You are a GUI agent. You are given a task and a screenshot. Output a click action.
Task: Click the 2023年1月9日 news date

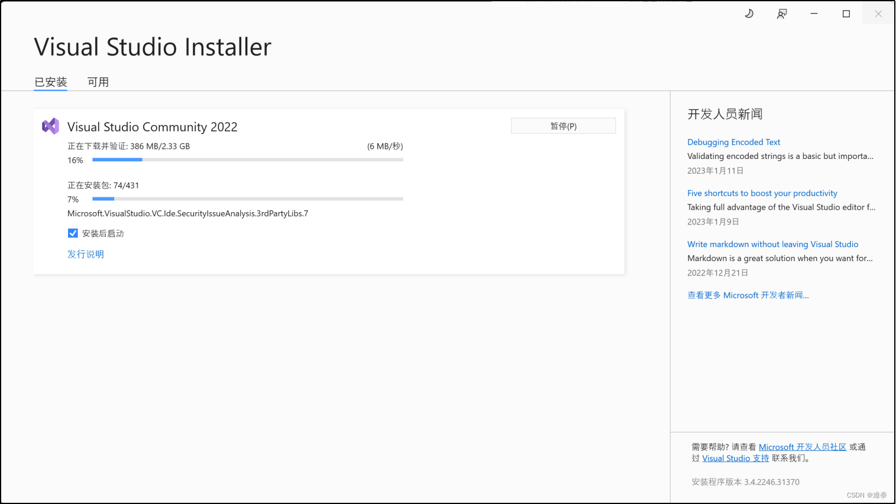713,222
